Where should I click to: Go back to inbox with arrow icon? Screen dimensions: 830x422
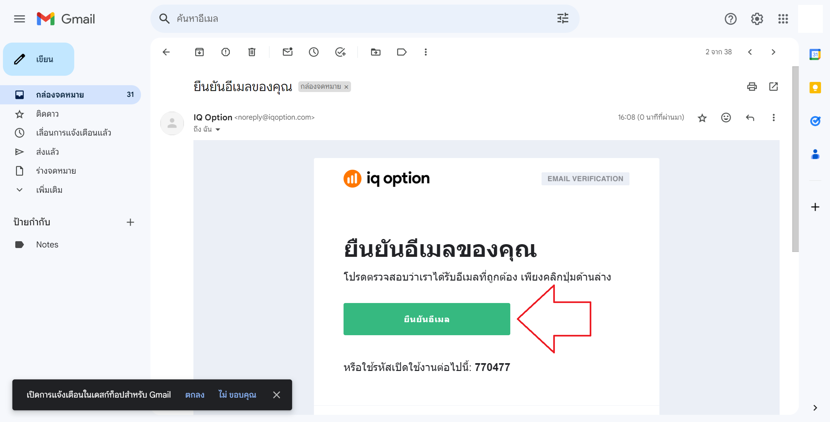coord(166,52)
